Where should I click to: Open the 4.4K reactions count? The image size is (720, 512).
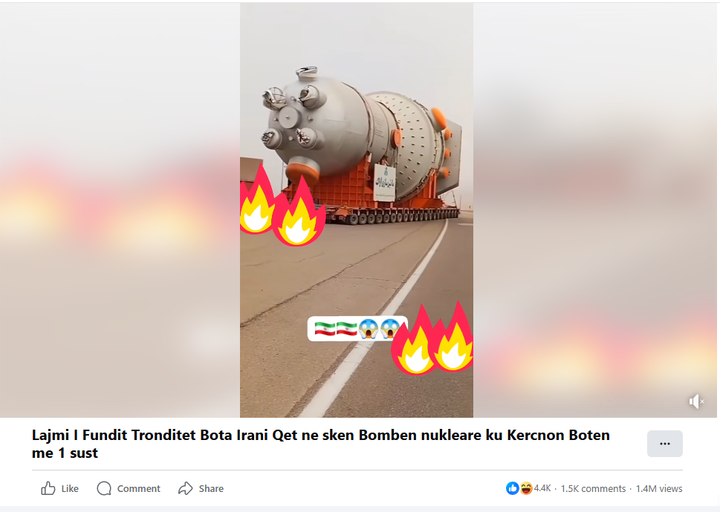[x=542, y=488]
